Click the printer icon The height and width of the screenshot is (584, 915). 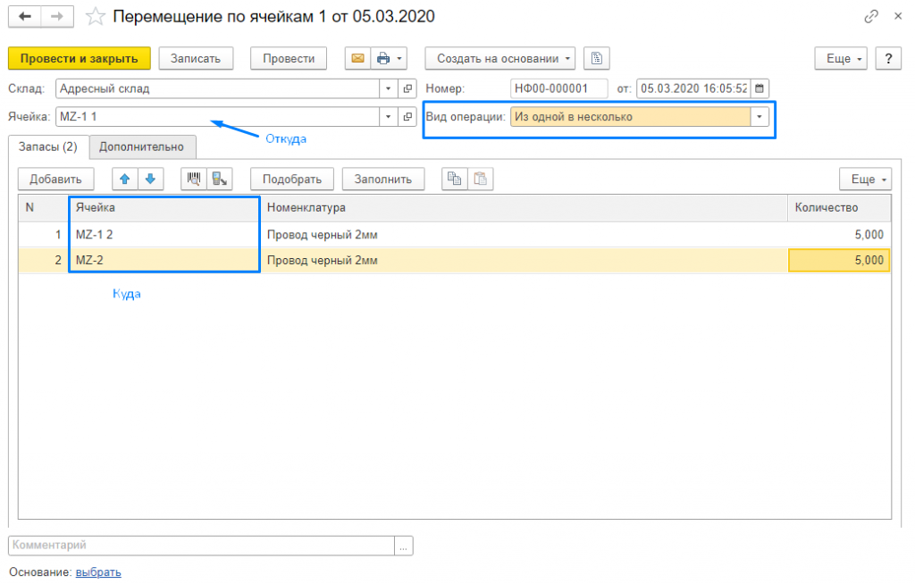click(x=382, y=58)
